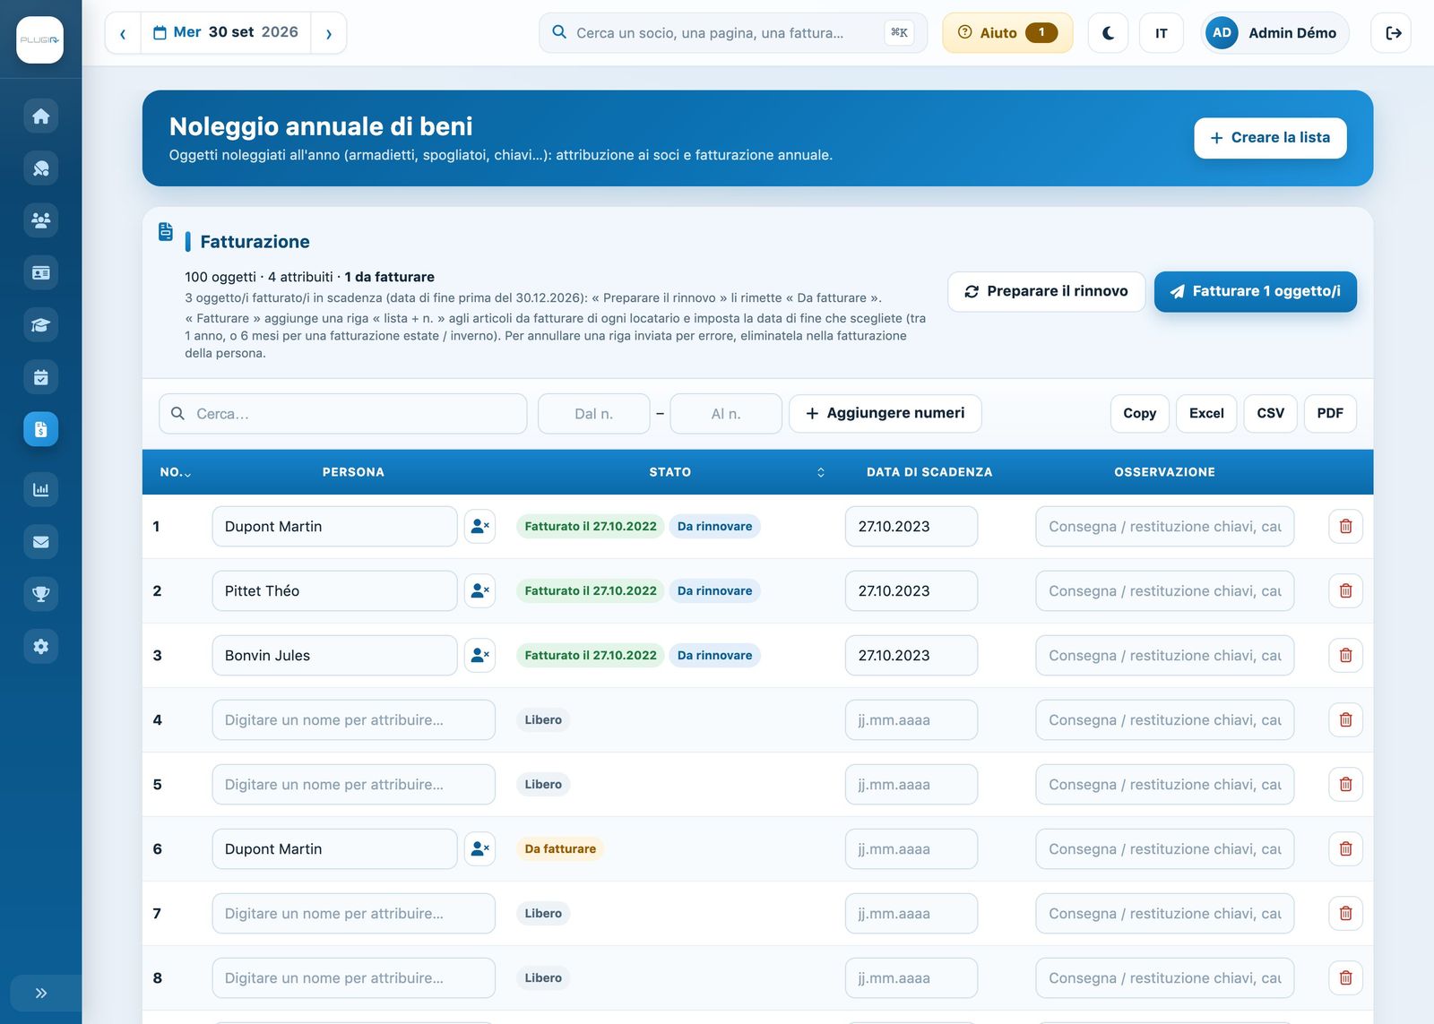Sort by the STATO column header arrows

click(x=820, y=472)
